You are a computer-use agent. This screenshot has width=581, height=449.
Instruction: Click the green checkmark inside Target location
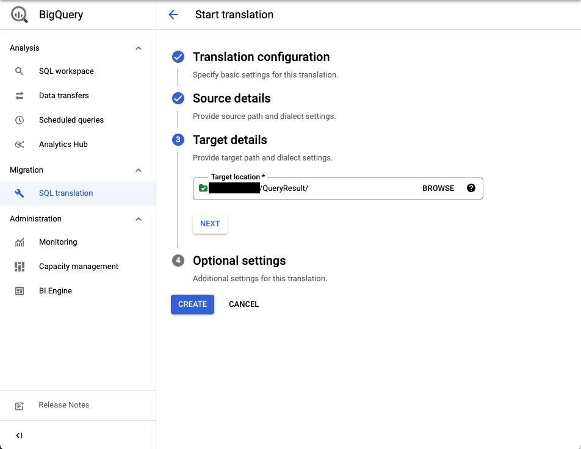(203, 188)
